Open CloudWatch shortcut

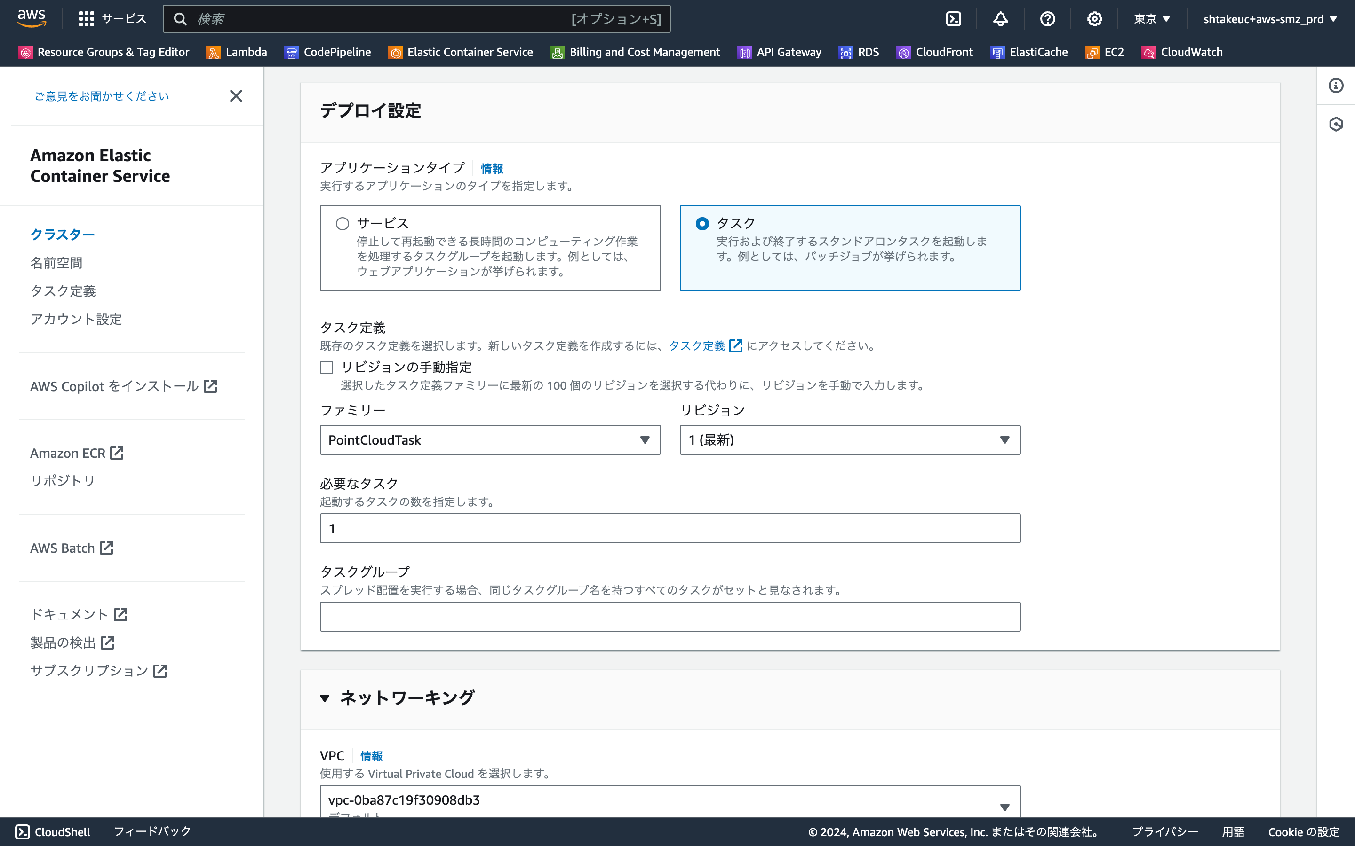1182,52
